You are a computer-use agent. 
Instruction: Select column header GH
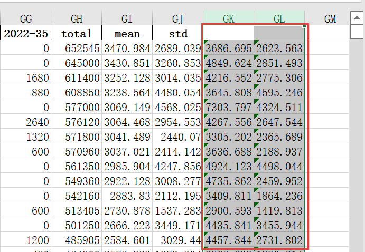[77, 18]
